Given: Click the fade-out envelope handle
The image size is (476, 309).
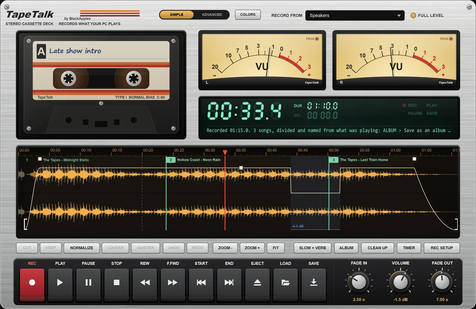Looking at the screenshot, I should 414,159.
